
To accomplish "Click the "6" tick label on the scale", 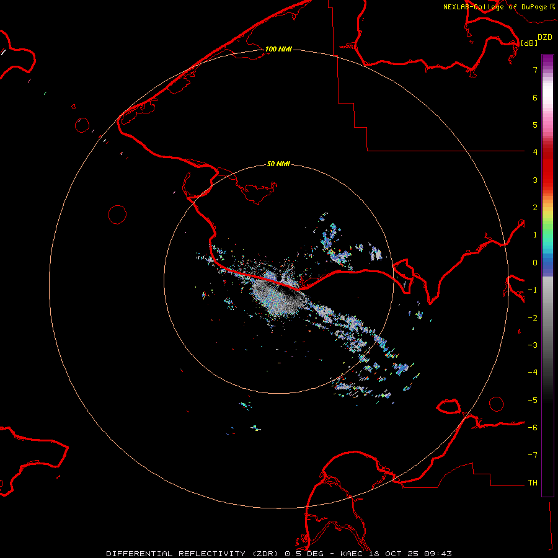I will pos(535,97).
